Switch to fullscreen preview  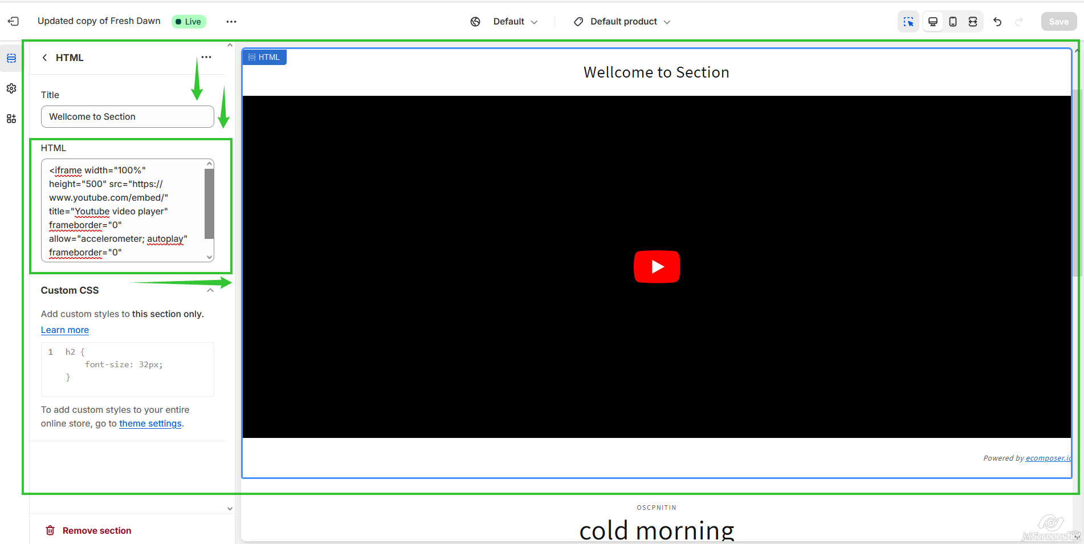click(x=973, y=22)
